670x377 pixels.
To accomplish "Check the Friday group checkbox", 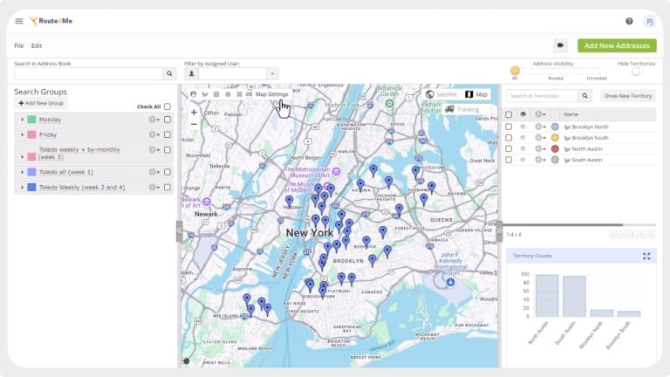I will pyautogui.click(x=167, y=134).
